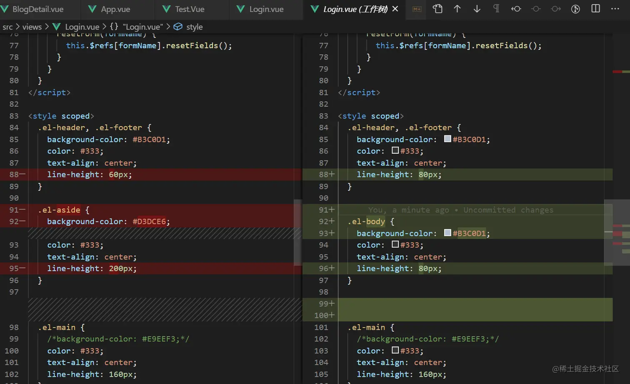This screenshot has width=630, height=384.
Task: Click the commented background-color line on line 102
Action: pos(427,339)
